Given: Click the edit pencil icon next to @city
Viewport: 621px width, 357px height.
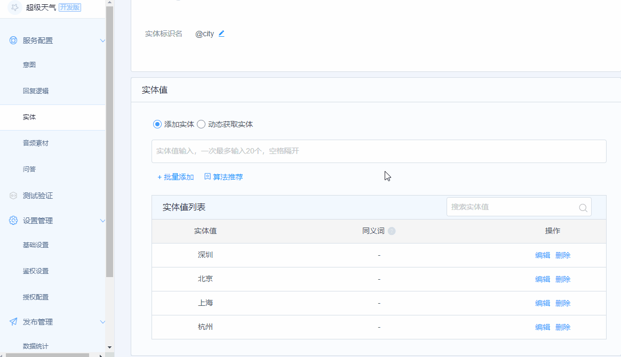Looking at the screenshot, I should pyautogui.click(x=221, y=34).
